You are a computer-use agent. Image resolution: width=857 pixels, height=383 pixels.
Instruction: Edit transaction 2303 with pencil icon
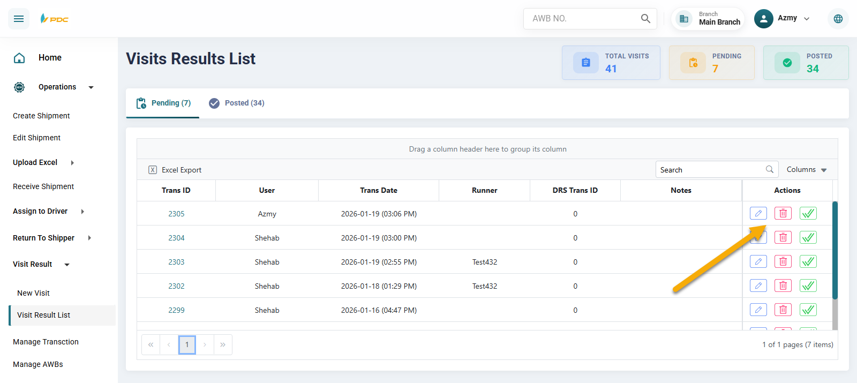click(758, 261)
